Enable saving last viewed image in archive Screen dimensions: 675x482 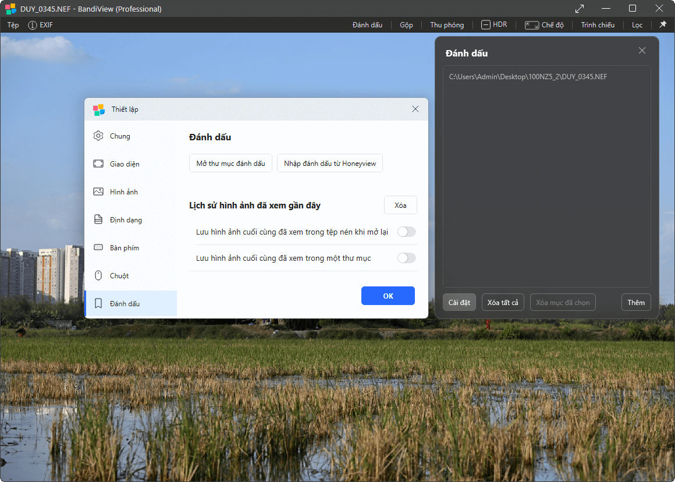[x=406, y=232]
